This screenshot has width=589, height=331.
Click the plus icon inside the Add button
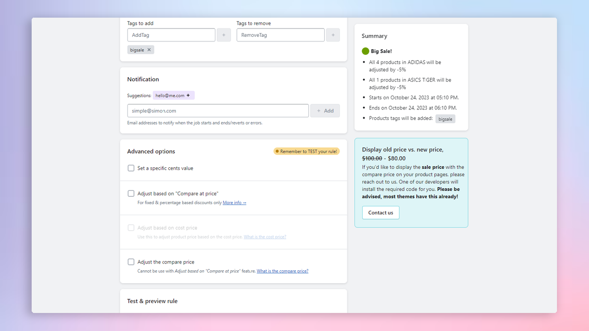tap(319, 110)
